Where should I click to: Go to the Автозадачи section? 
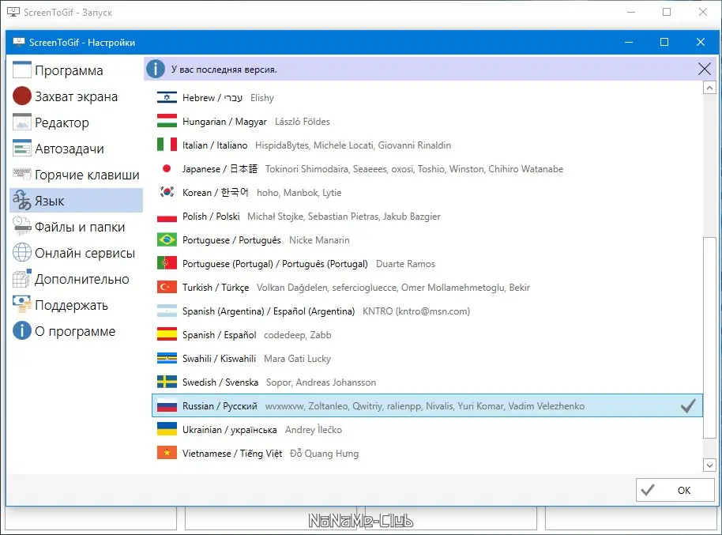pyautogui.click(x=76, y=149)
